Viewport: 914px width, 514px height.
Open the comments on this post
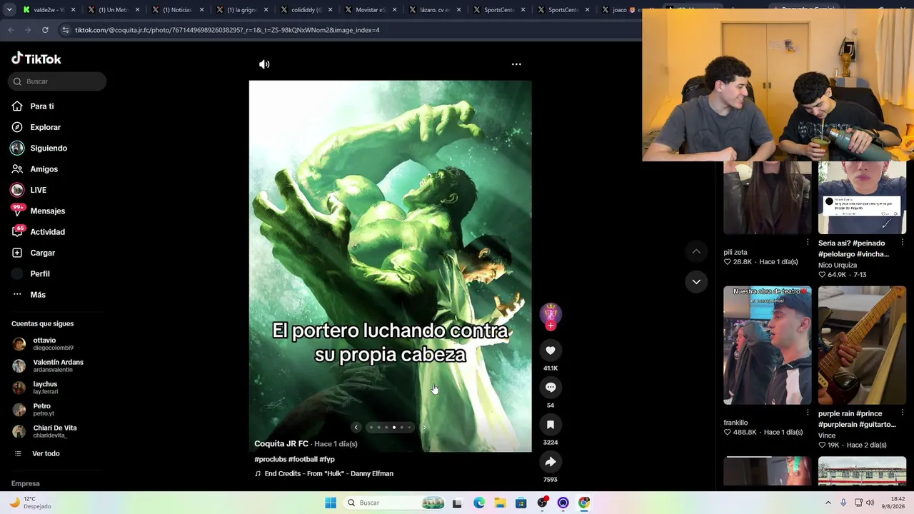pyautogui.click(x=551, y=388)
